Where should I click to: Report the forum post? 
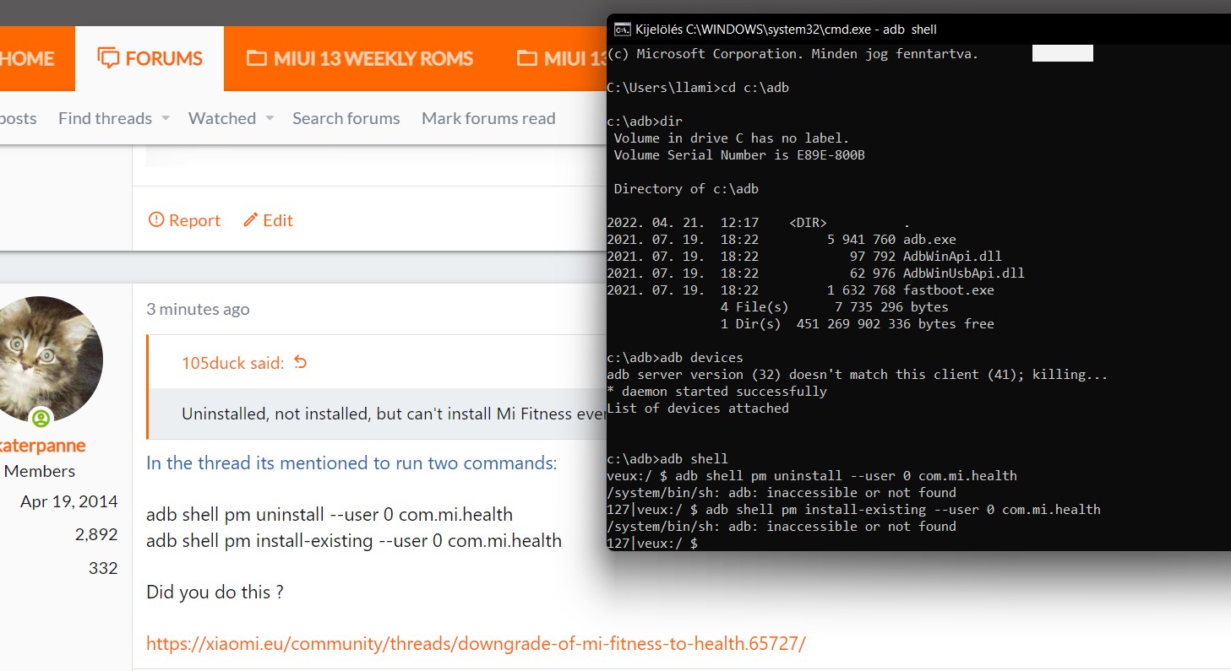tap(184, 220)
